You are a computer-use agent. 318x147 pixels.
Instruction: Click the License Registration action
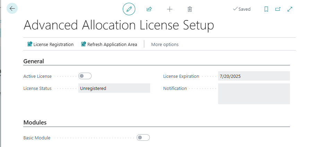[x=51, y=44]
